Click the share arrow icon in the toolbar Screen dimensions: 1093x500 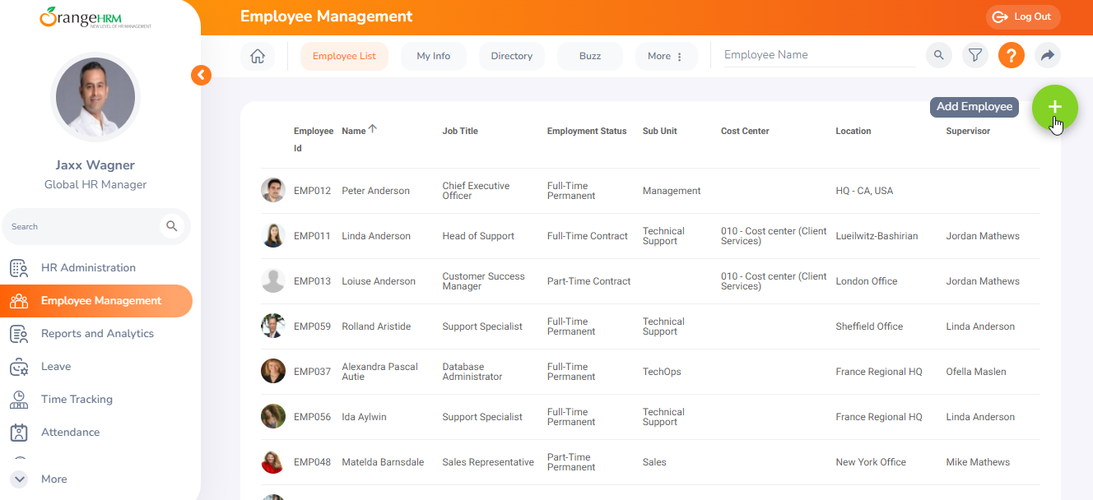point(1045,55)
